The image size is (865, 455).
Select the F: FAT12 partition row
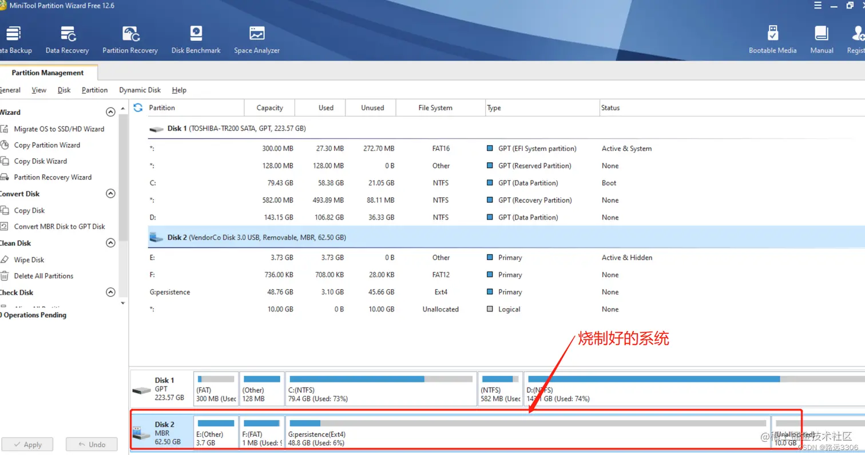tap(506, 274)
